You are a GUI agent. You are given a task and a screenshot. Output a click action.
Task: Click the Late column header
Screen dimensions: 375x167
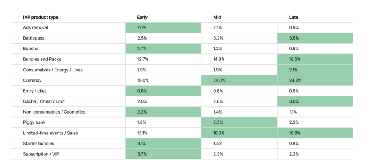(x=294, y=17)
